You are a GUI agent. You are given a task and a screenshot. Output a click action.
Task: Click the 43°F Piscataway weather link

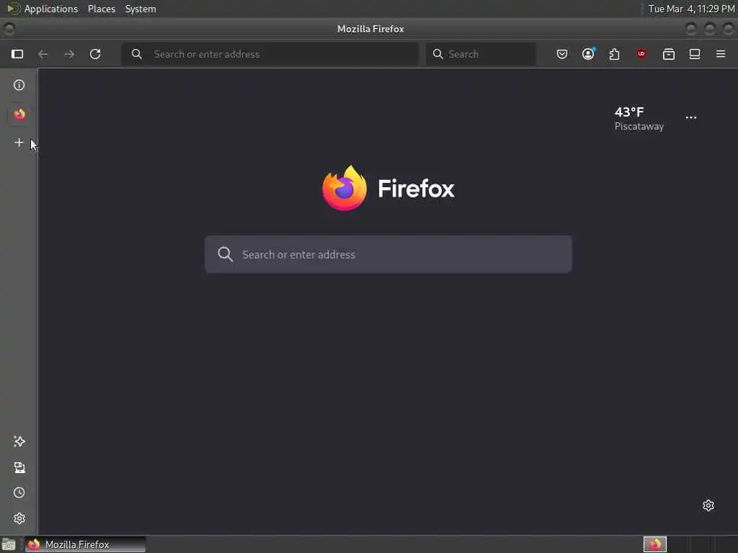coord(639,119)
